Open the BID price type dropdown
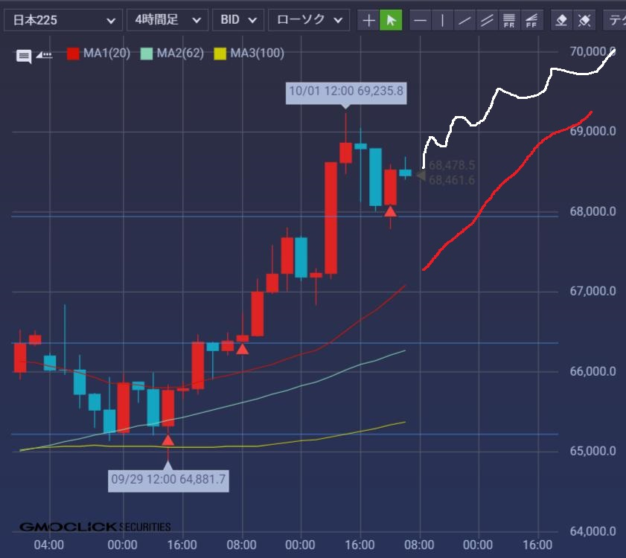 (238, 20)
